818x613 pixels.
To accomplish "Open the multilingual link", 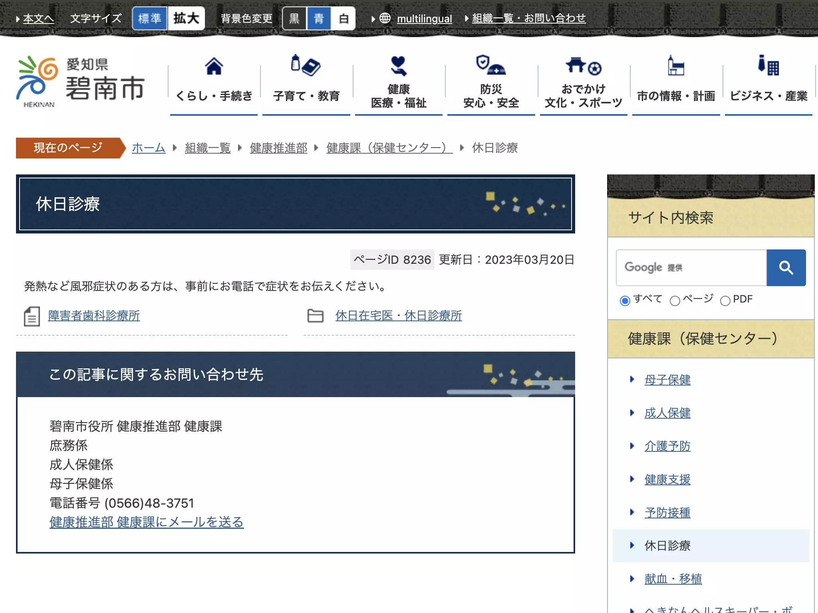I will point(425,18).
